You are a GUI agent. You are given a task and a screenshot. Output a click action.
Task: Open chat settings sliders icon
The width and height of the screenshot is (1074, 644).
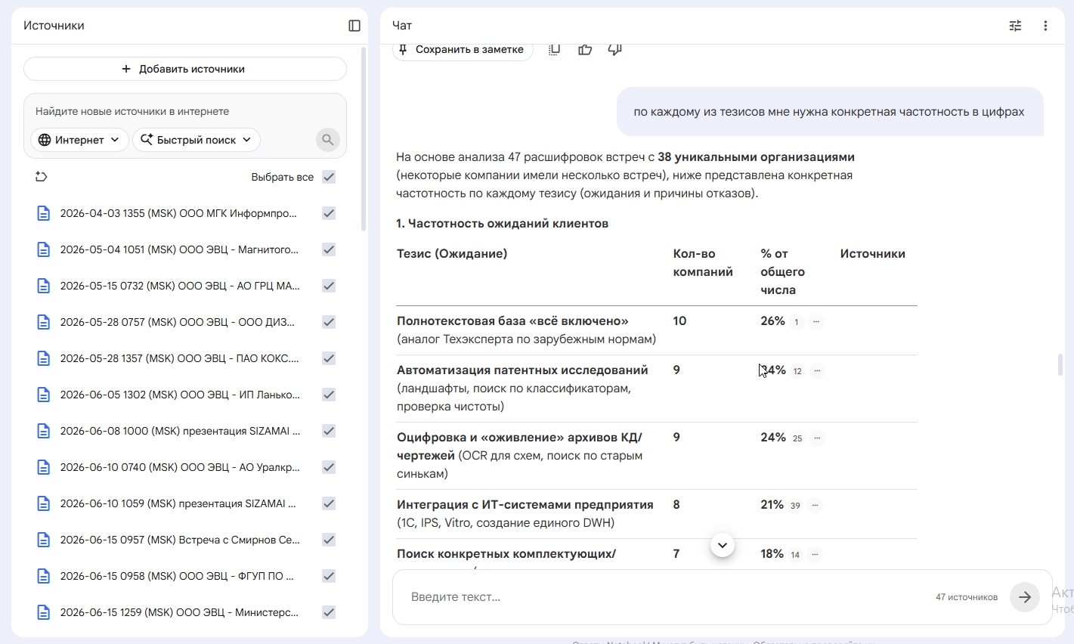[x=1015, y=26]
